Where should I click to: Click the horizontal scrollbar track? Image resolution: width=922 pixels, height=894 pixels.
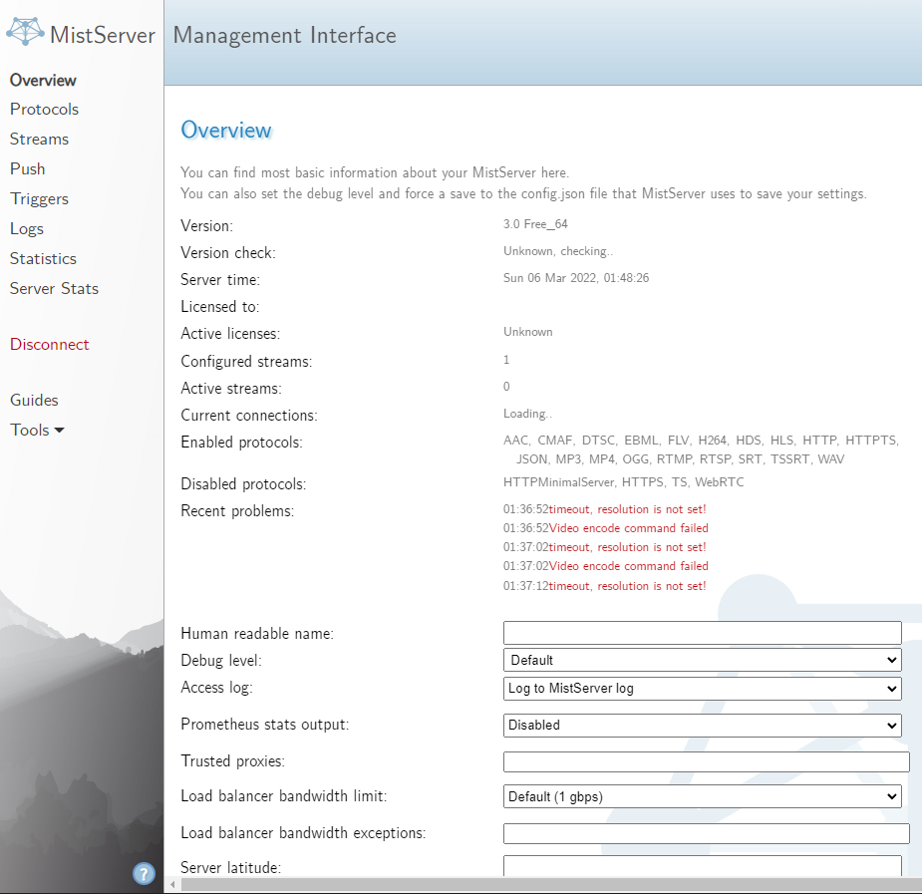(x=550, y=884)
